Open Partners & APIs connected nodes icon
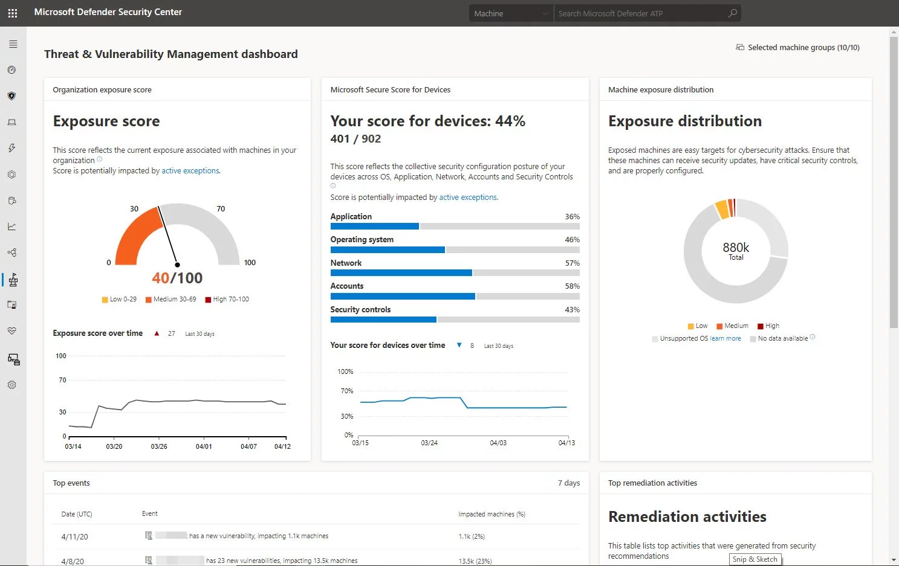The width and height of the screenshot is (899, 566). point(11,252)
